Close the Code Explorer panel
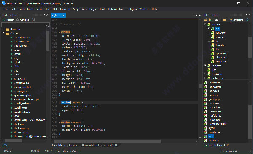The height and width of the screenshot is (154, 253). point(47,15)
